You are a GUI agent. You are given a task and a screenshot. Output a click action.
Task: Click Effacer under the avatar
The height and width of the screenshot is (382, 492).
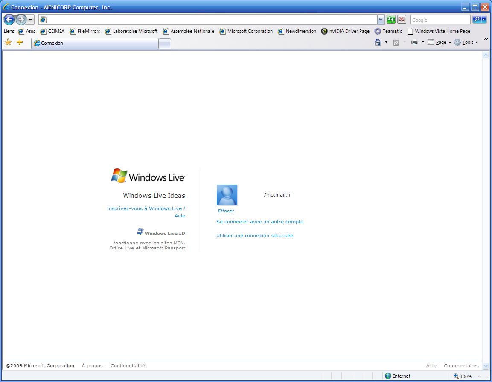click(x=226, y=211)
